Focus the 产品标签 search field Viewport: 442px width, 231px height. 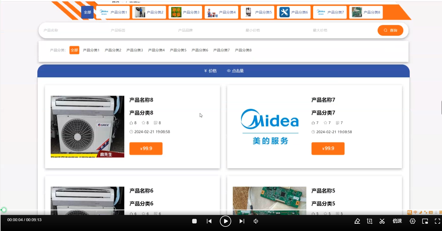pos(141,30)
